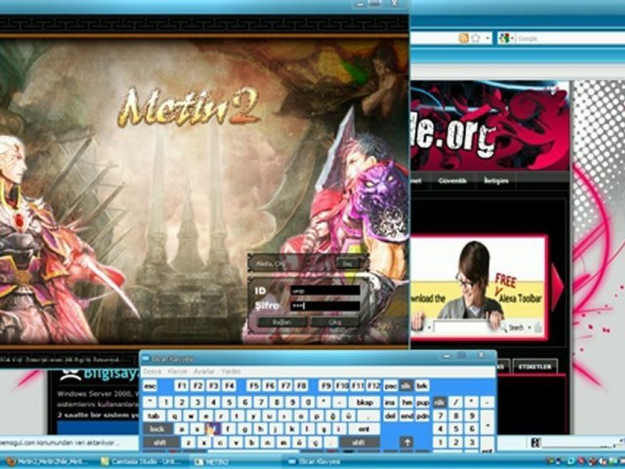Click the numpad slash key

456,403
